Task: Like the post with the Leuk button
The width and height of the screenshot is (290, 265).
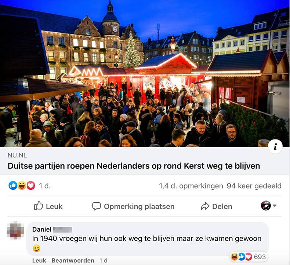Action: tap(48, 206)
